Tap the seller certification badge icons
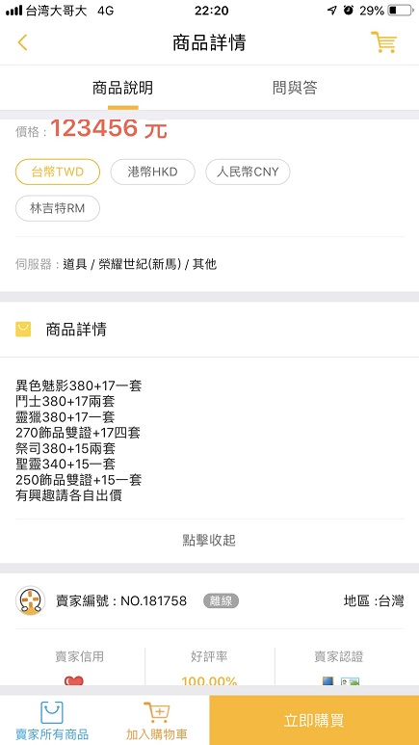 tap(341, 680)
